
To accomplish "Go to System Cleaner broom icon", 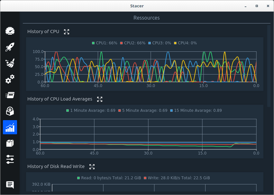I will pos(10,63).
